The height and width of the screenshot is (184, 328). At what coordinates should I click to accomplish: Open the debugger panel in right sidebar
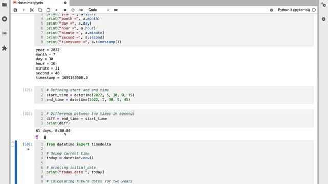pyautogui.click(x=323, y=19)
